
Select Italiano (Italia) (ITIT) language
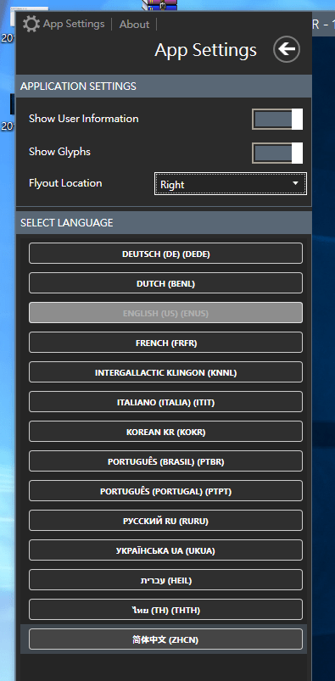coord(165,402)
